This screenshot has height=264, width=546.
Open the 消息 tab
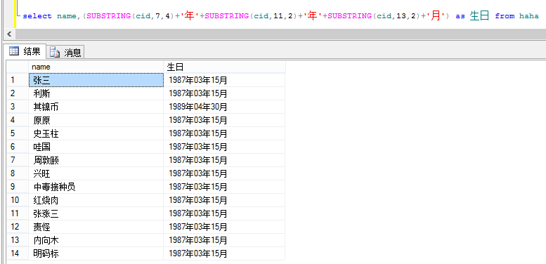click(65, 52)
